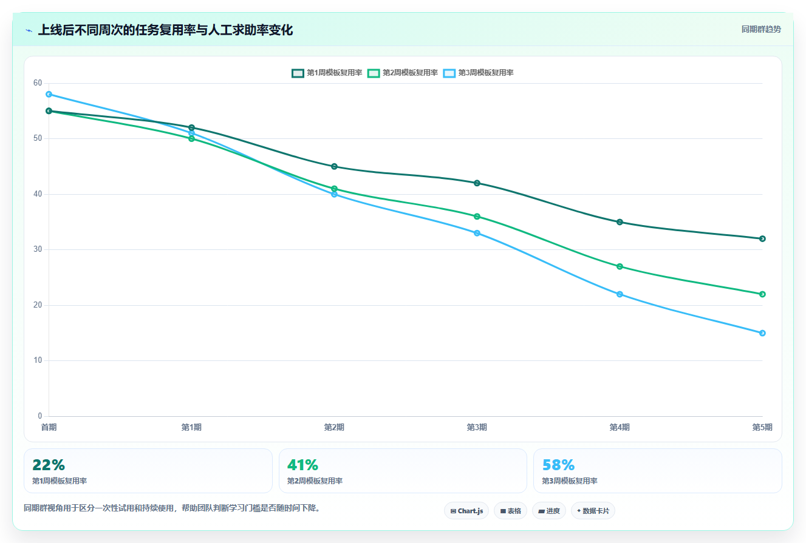
Task: Click the 第3周模板复用率 caption under 58%
Action: (570, 481)
